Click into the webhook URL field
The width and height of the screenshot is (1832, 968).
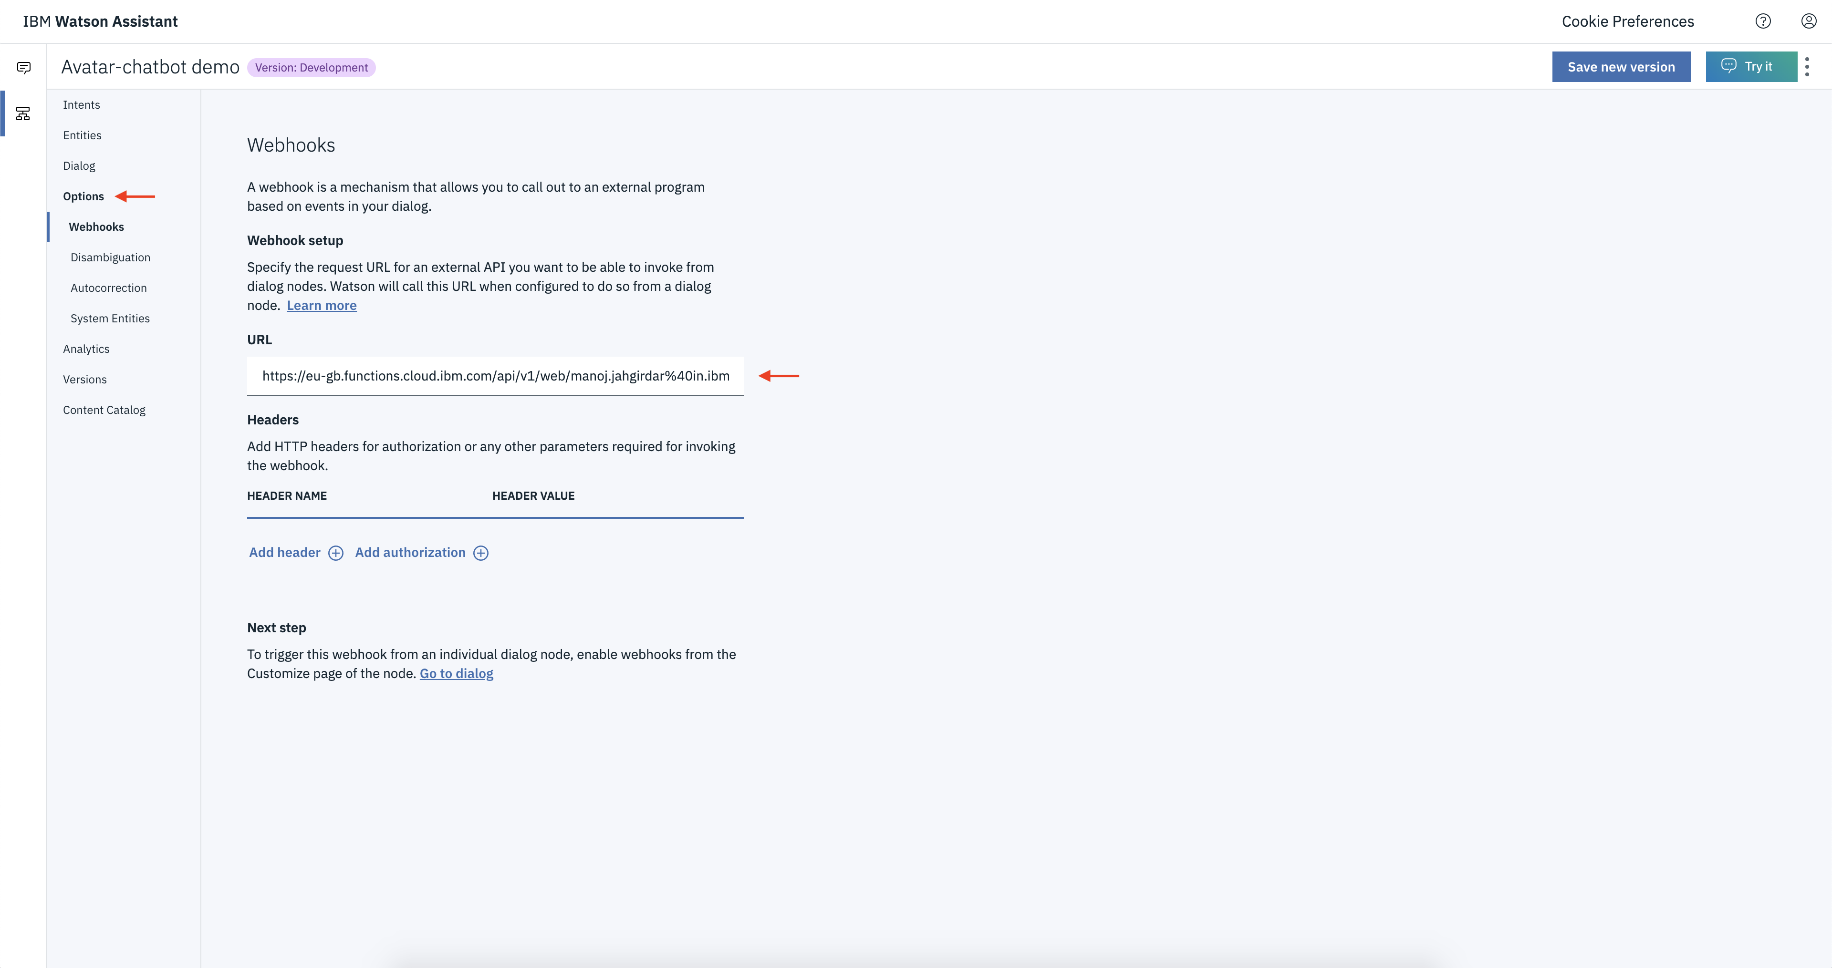495,376
